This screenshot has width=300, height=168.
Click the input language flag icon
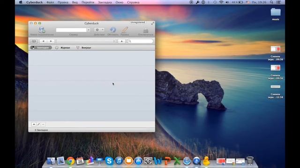248,2
